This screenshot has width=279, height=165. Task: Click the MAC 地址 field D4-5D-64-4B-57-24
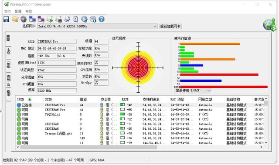point(57,48)
